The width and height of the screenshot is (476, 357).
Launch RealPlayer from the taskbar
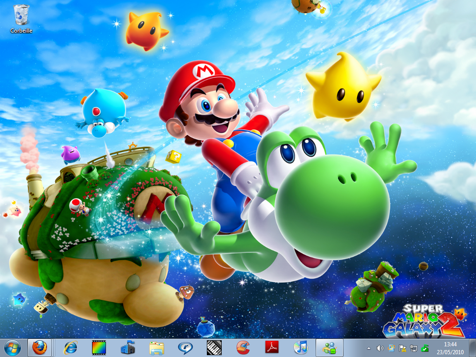185,348
